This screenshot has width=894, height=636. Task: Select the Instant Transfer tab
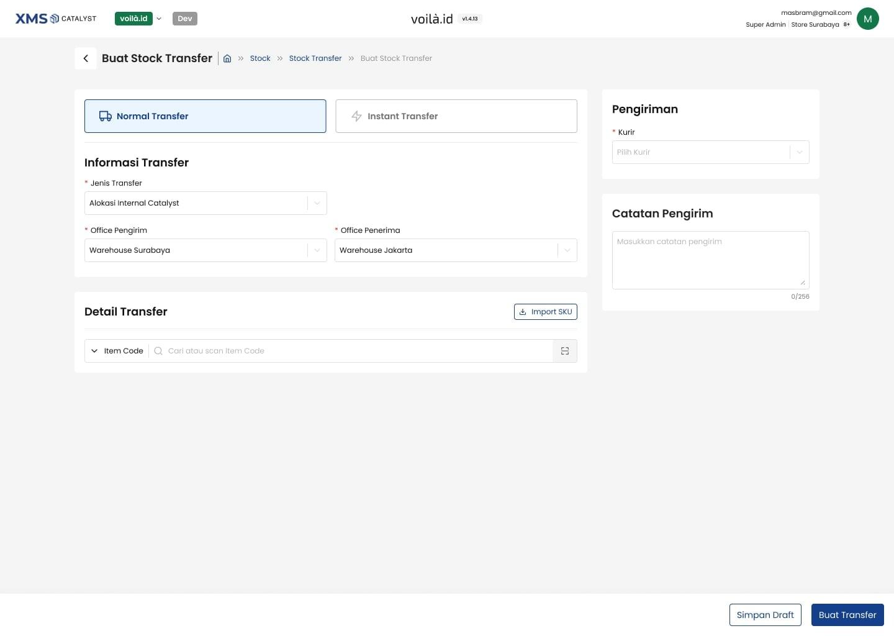click(456, 116)
